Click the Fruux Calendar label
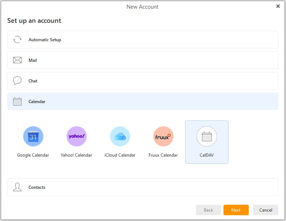The height and width of the screenshot is (221, 286). click(x=163, y=155)
